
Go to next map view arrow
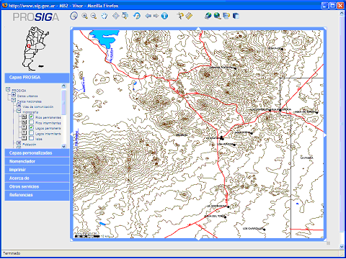156,16
